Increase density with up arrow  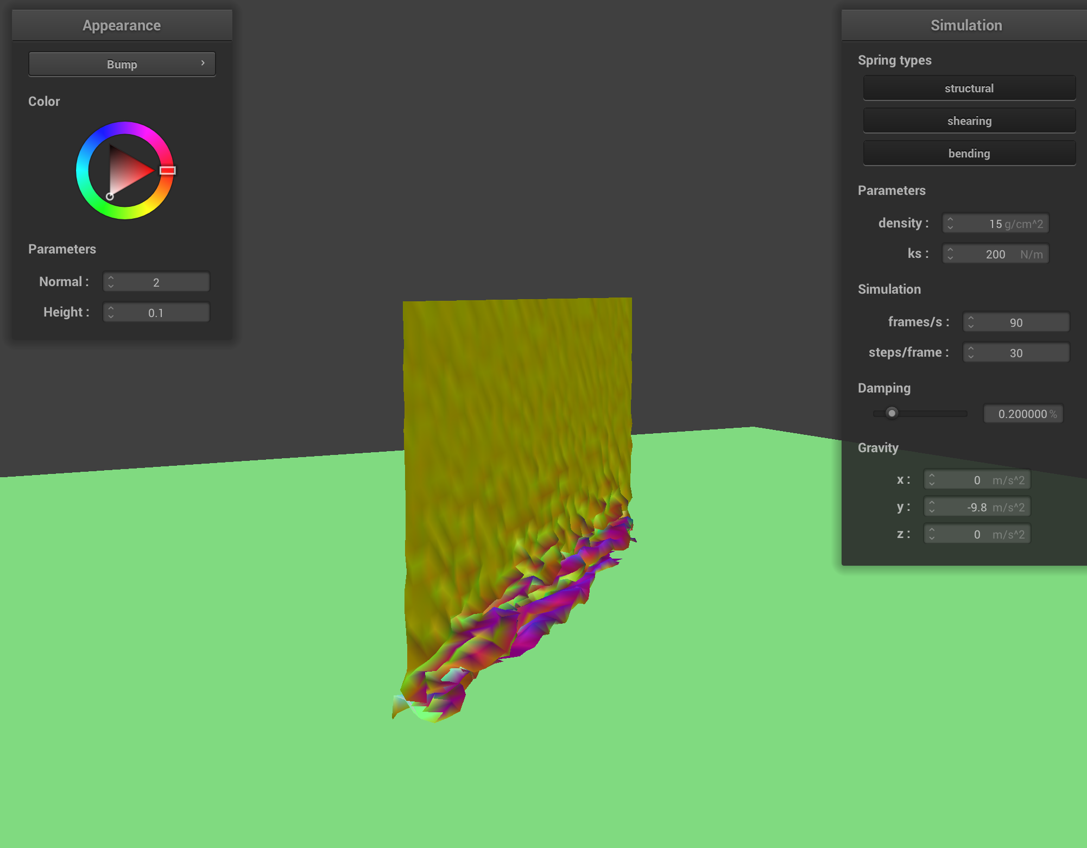click(950, 219)
